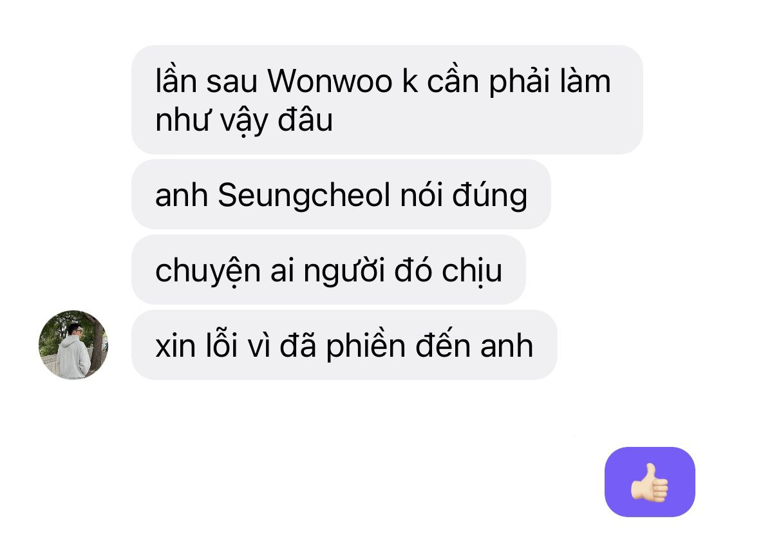763x539 pixels.
Task: Click 'lần sau' at start of first message
Action: (206, 80)
